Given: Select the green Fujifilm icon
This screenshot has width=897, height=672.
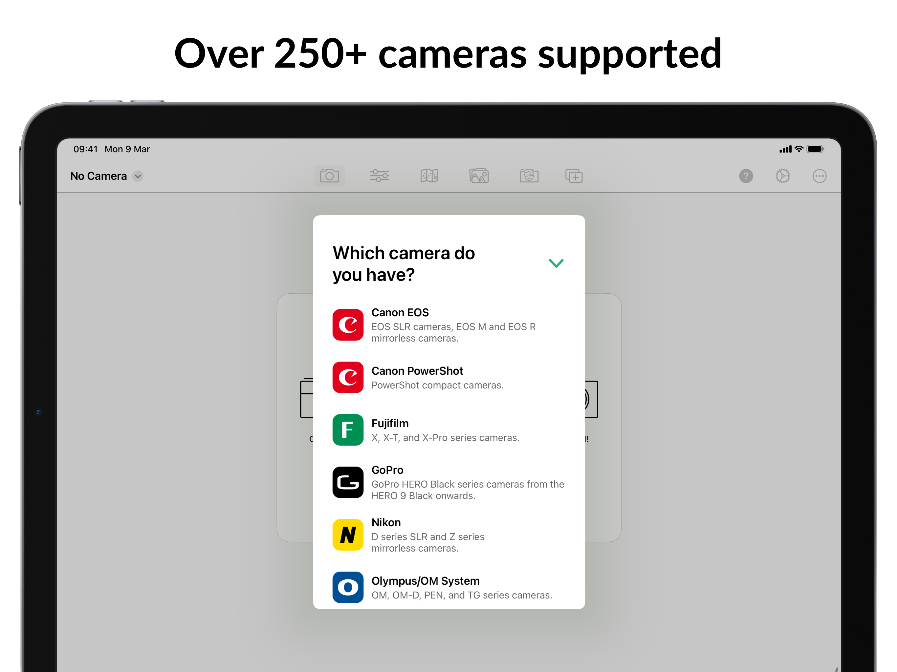Looking at the screenshot, I should coord(348,430).
